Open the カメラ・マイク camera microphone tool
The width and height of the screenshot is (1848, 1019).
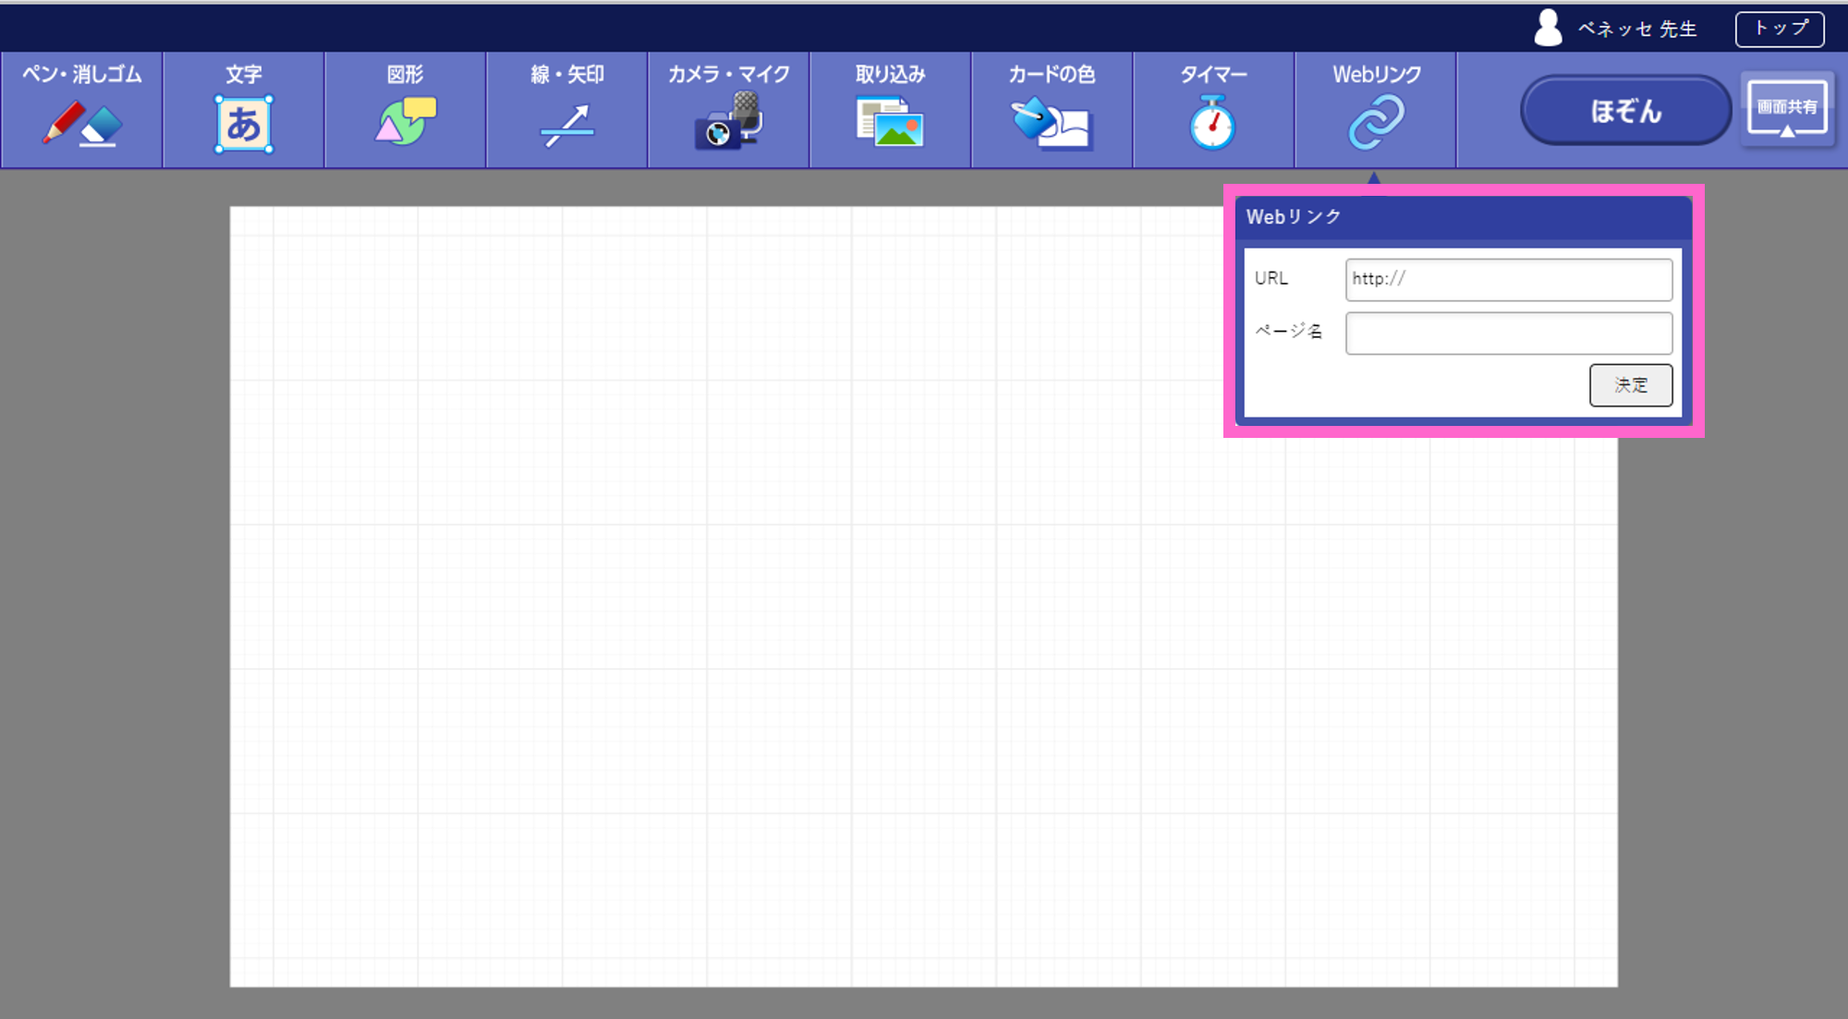click(728, 111)
